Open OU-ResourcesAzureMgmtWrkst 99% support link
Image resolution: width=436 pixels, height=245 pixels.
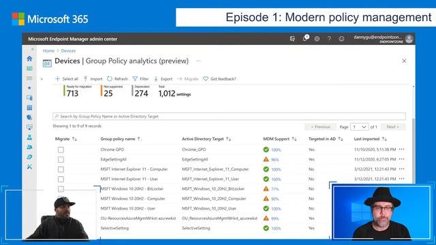(275, 218)
